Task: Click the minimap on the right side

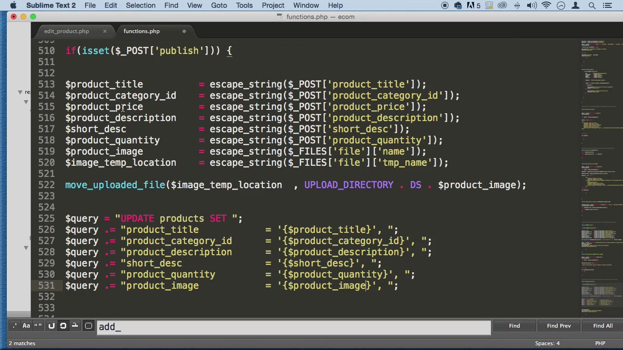Action: click(602, 177)
